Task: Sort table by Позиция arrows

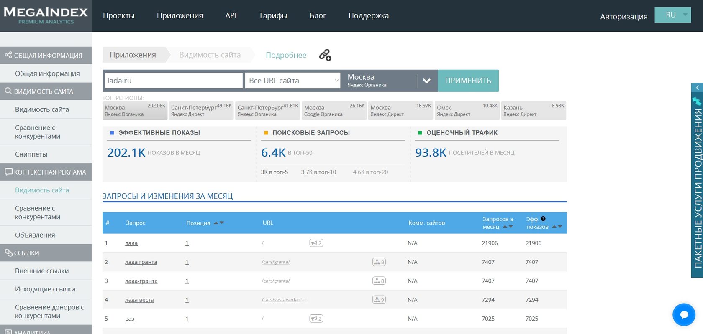Action: 219,223
